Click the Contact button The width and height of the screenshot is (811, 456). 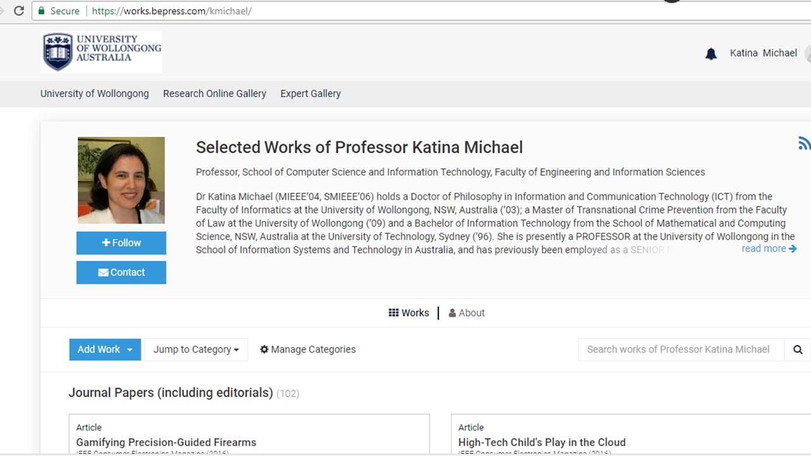(x=121, y=272)
